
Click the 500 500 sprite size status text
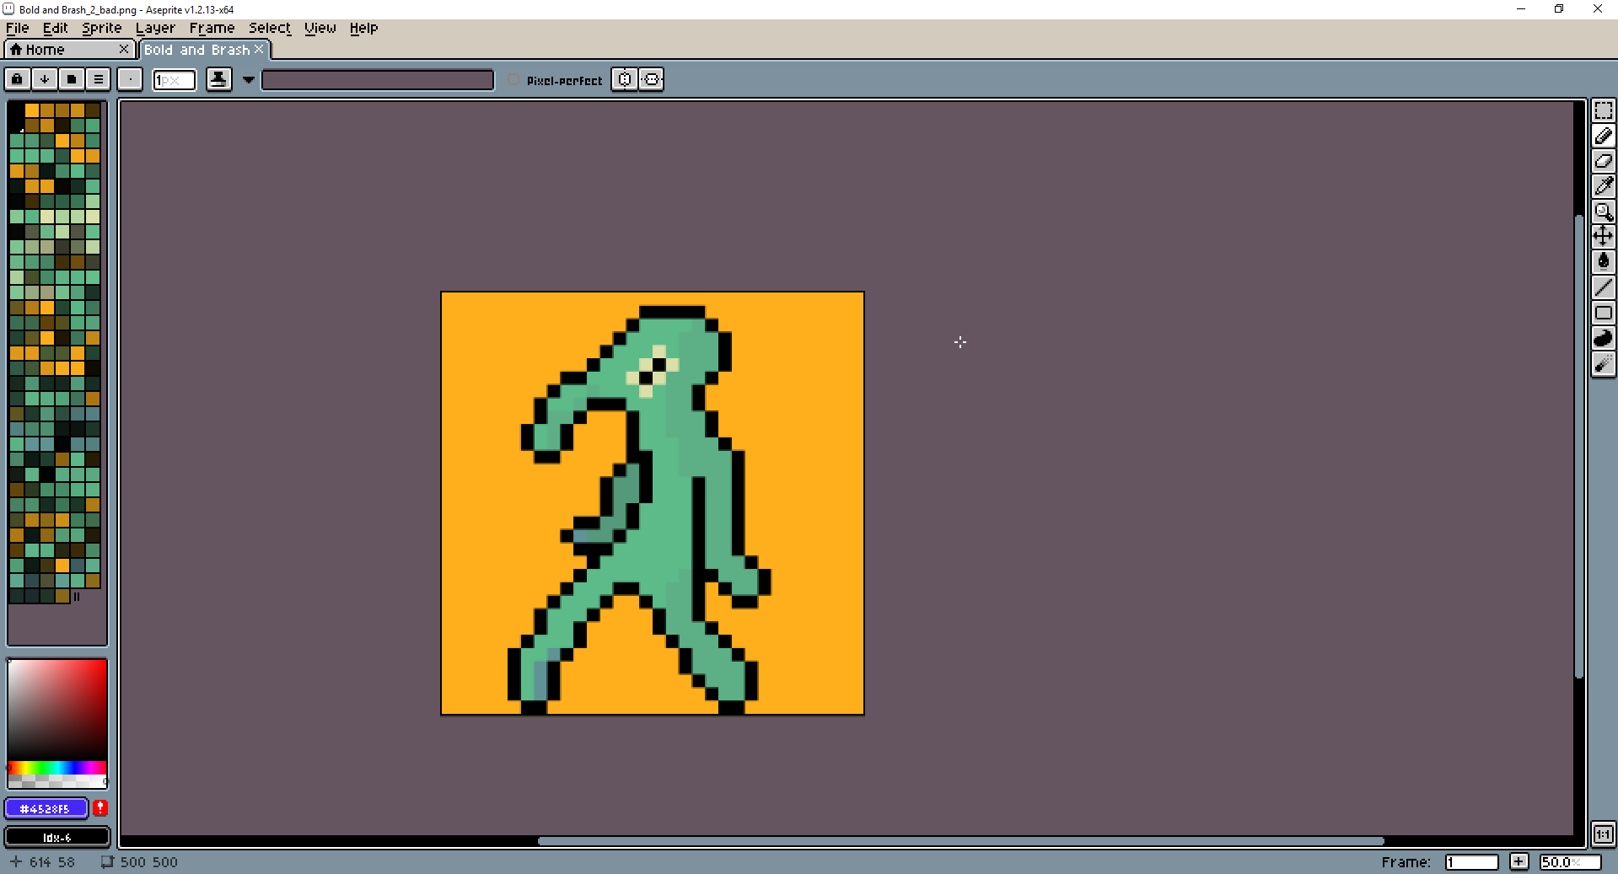tap(148, 861)
